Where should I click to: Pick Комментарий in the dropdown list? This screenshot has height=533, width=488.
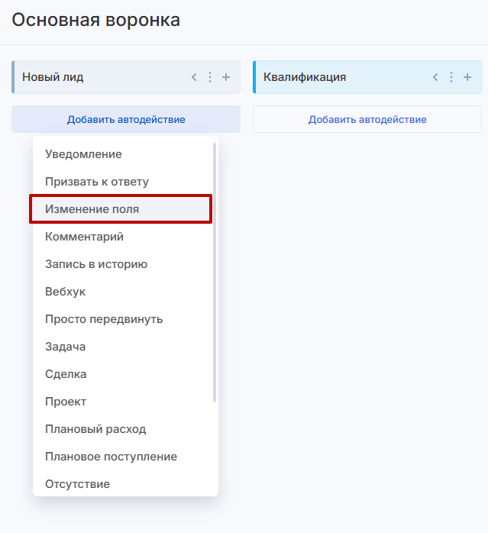(x=84, y=237)
